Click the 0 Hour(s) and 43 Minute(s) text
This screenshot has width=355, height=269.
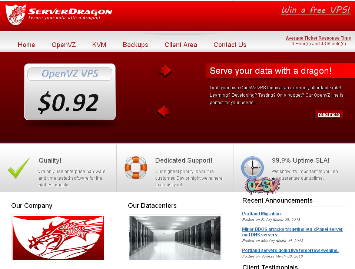click(319, 44)
